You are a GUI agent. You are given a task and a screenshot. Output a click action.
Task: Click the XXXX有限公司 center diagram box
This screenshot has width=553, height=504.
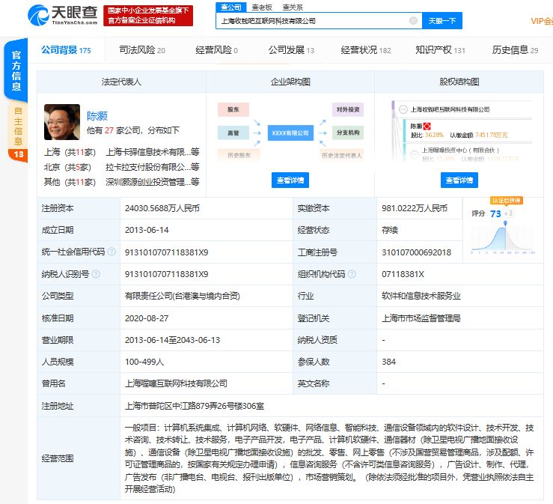tap(290, 133)
